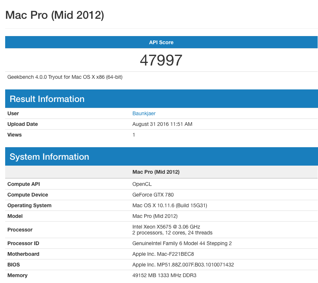The height and width of the screenshot is (283, 318).
Task: Click the Upload Date row label
Action: 23,124
